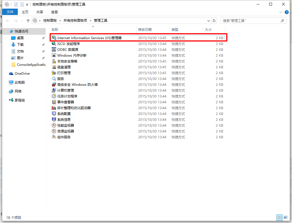Viewport: 292px width, 223px height.
Task: Click inside the 搜索"管理工具" search box
Action: (252, 20)
